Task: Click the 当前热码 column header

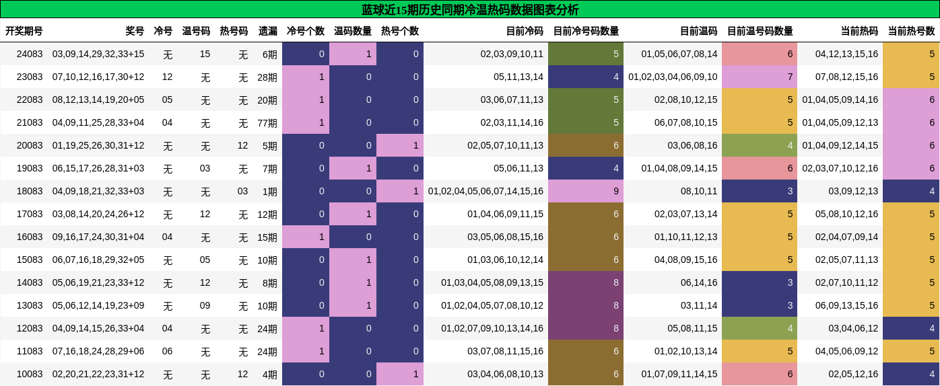Action: pos(859,31)
